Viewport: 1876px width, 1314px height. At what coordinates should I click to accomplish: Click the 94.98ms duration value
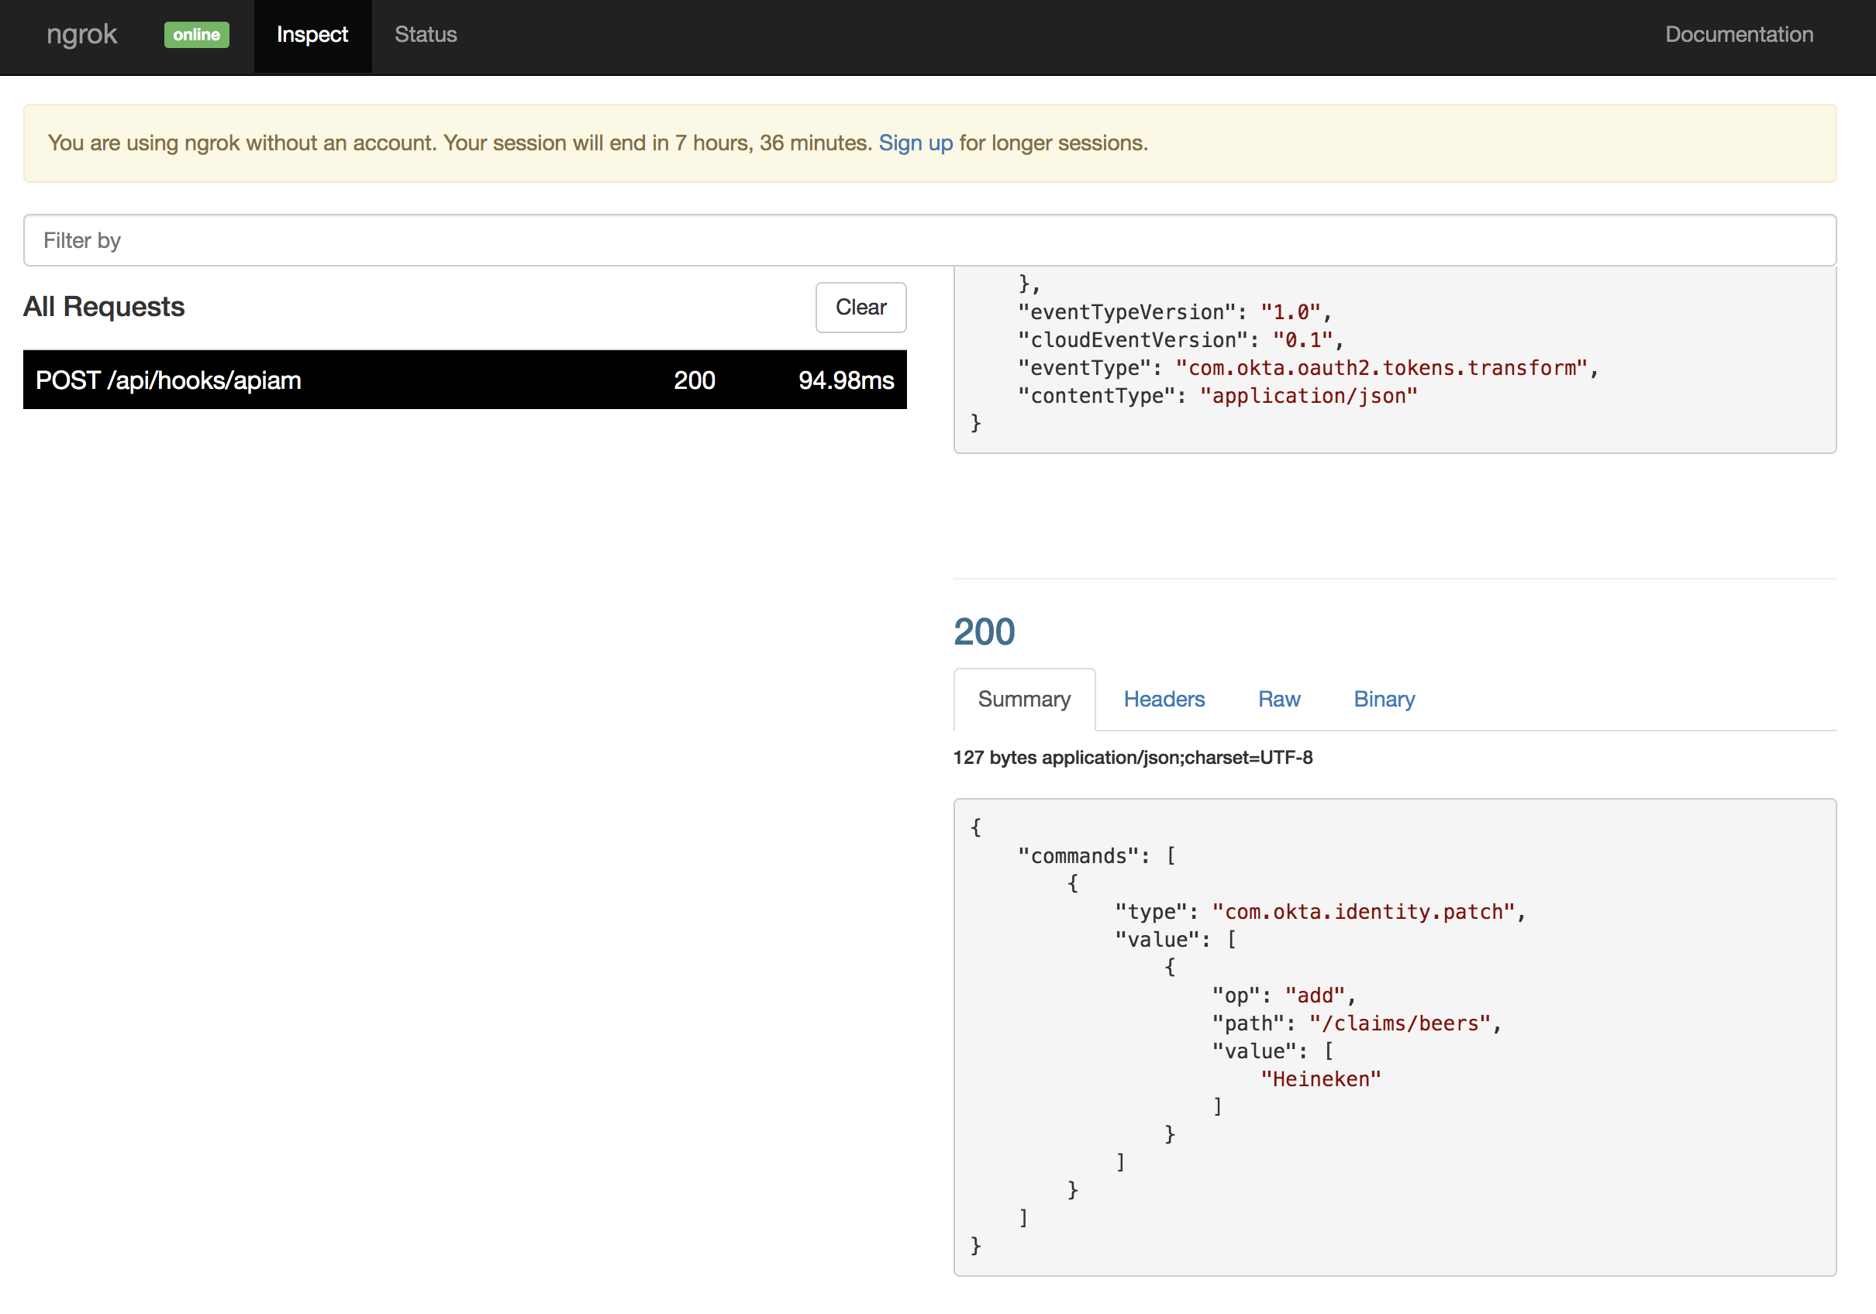tap(846, 380)
